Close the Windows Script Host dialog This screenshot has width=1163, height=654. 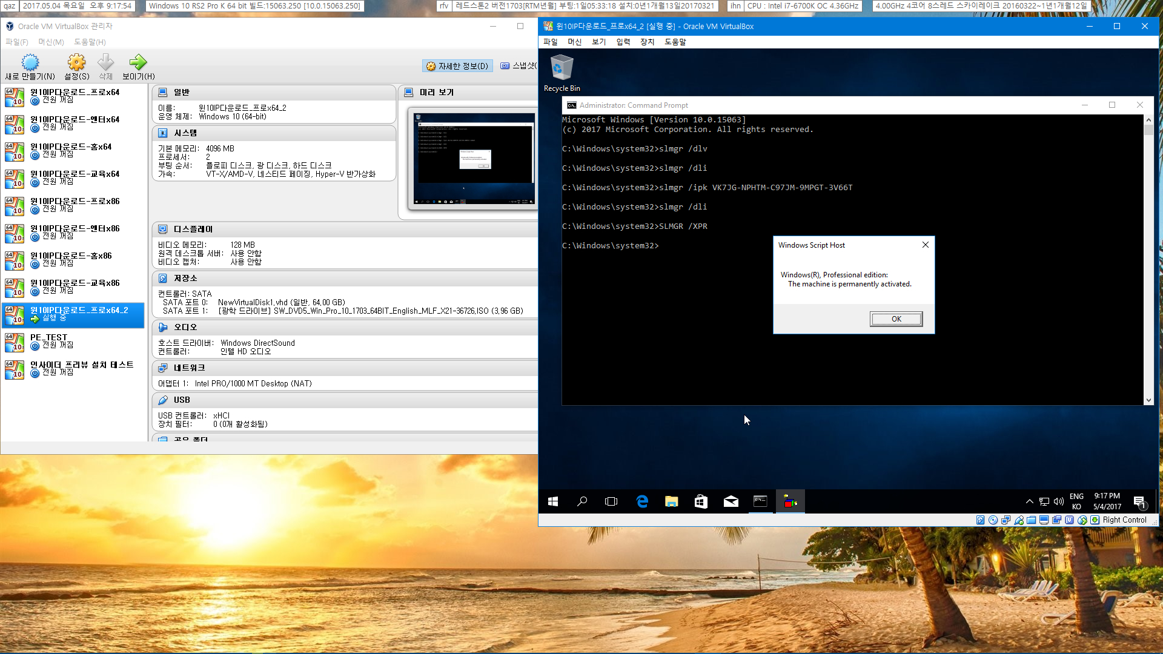point(925,245)
